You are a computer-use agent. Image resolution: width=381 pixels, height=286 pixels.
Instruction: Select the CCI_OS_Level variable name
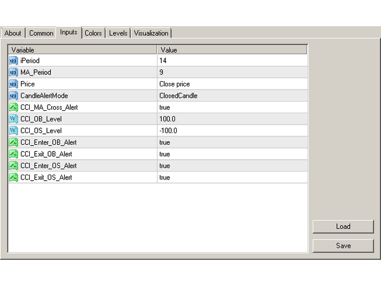click(41, 130)
